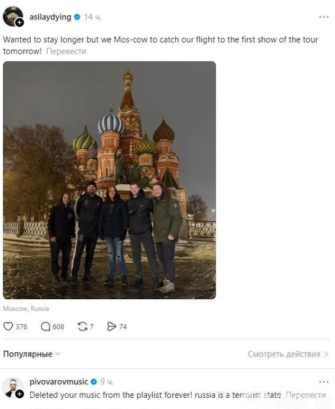The width and height of the screenshot is (335, 409).
Task: Repost using the circular arrows icon
Action: 83,326
